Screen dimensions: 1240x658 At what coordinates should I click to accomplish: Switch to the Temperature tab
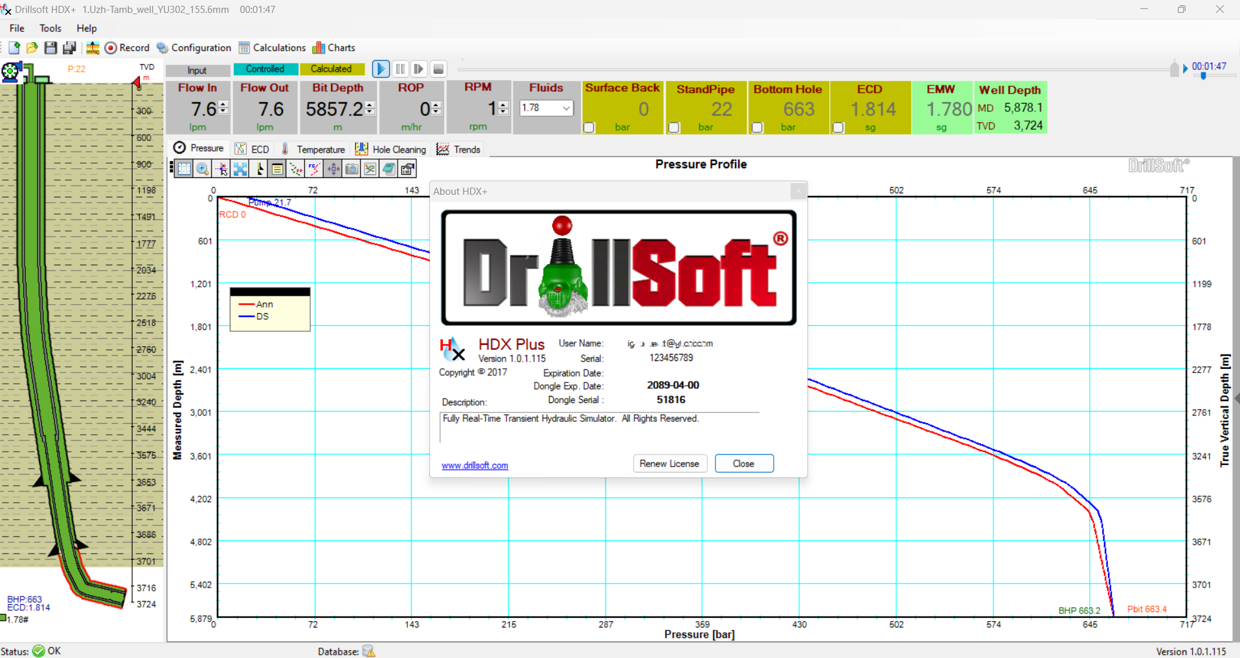pyautogui.click(x=313, y=149)
